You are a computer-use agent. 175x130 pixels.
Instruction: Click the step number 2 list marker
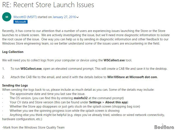pos(3,77)
